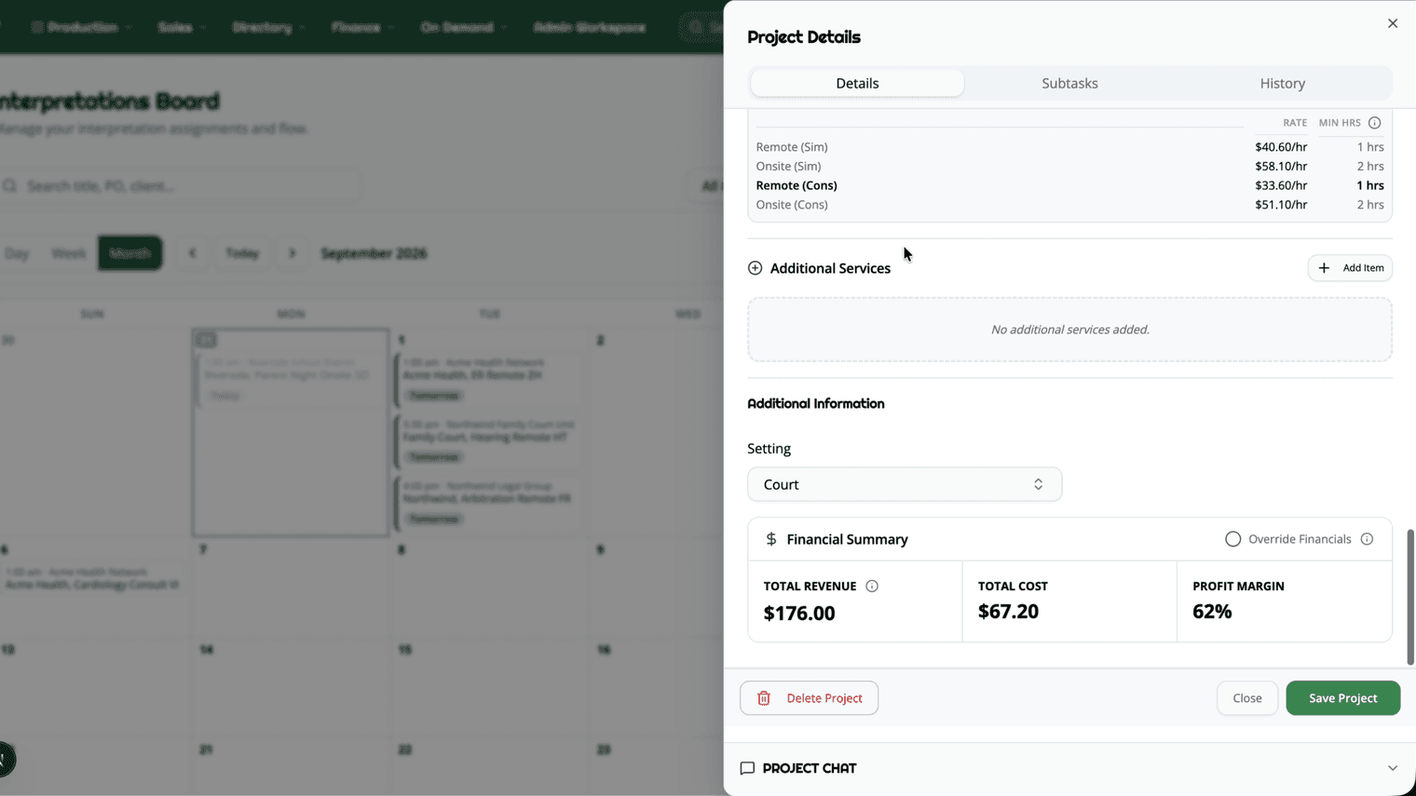Viewport: 1416px width, 796px height.
Task: Open the Acme Health Cardiology Consult event
Action: tap(93, 578)
